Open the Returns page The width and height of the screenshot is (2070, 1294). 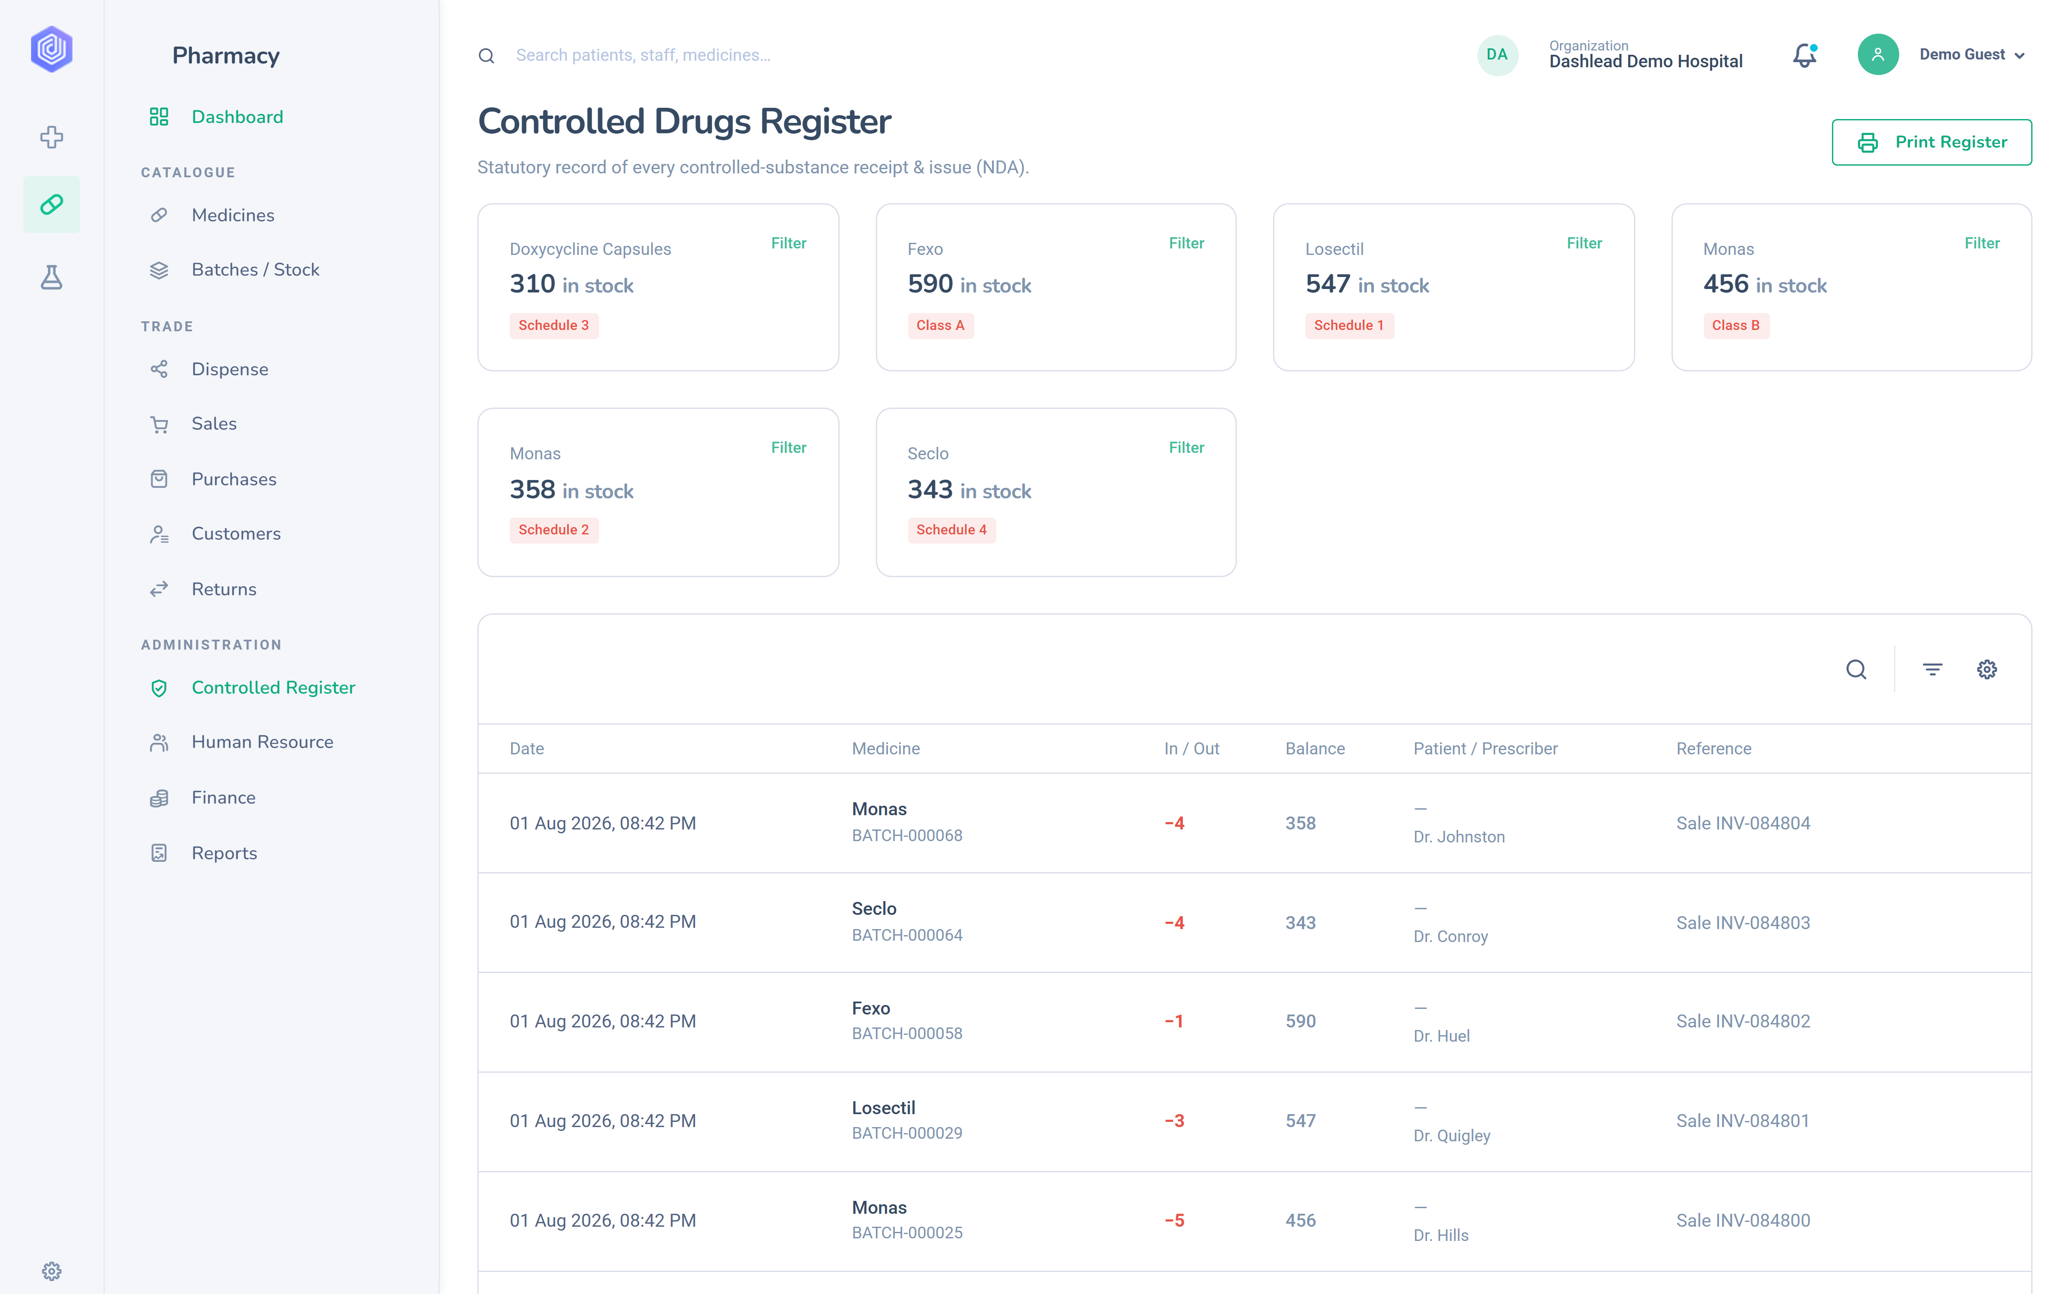coord(223,589)
